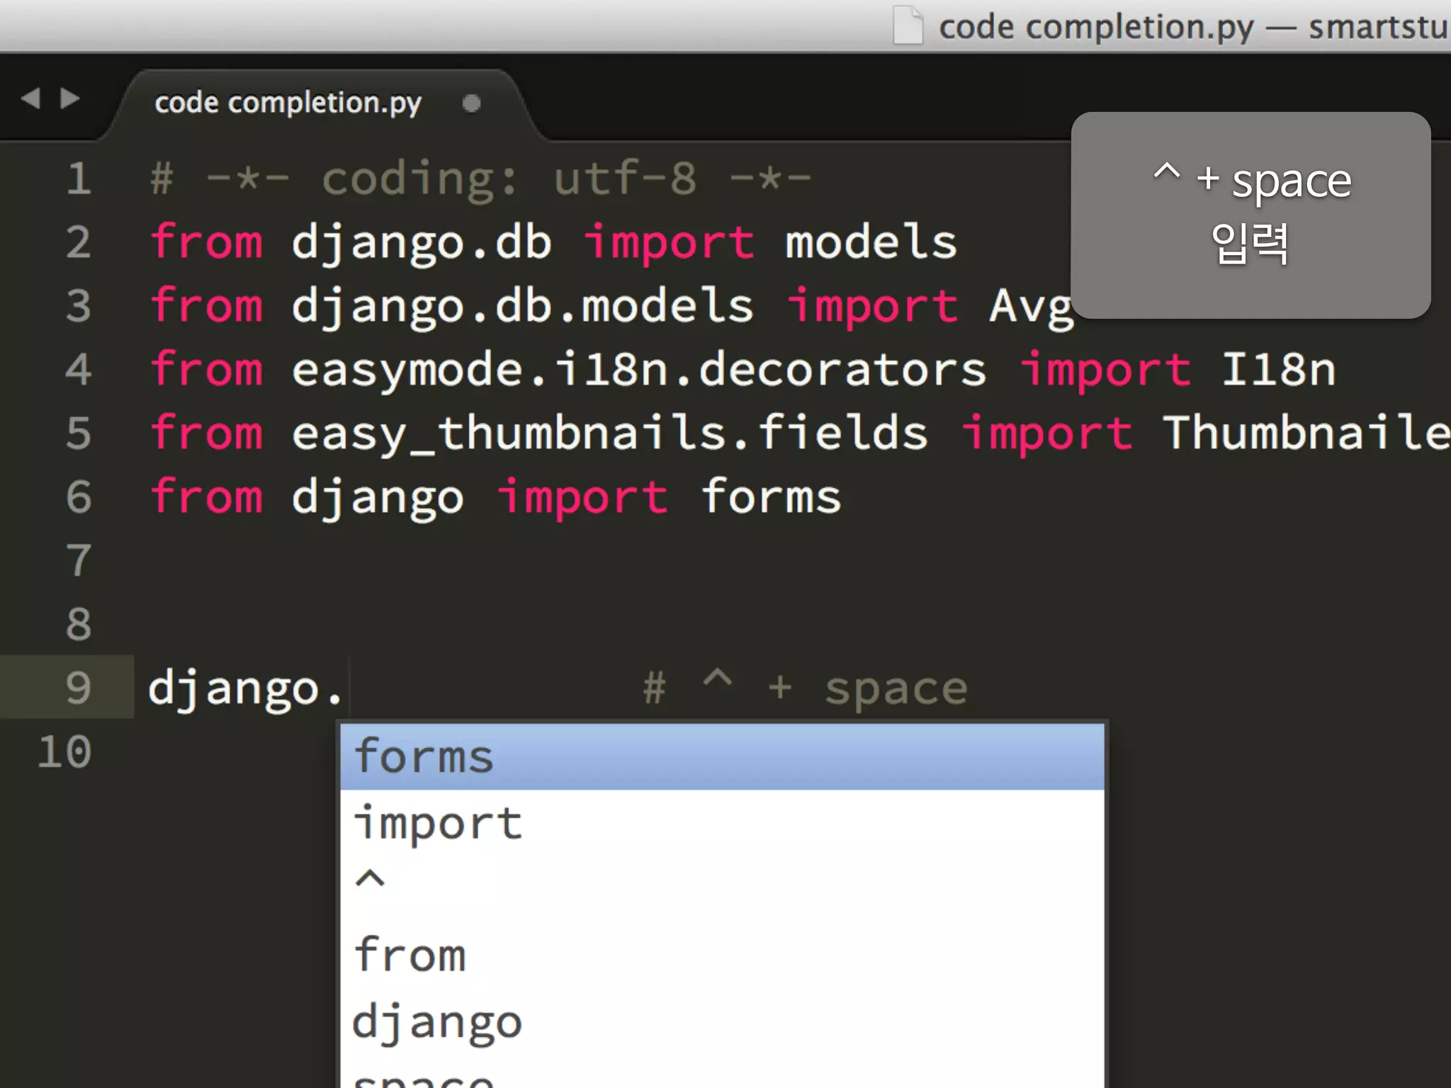Click line number 2 in gutter

(x=79, y=242)
